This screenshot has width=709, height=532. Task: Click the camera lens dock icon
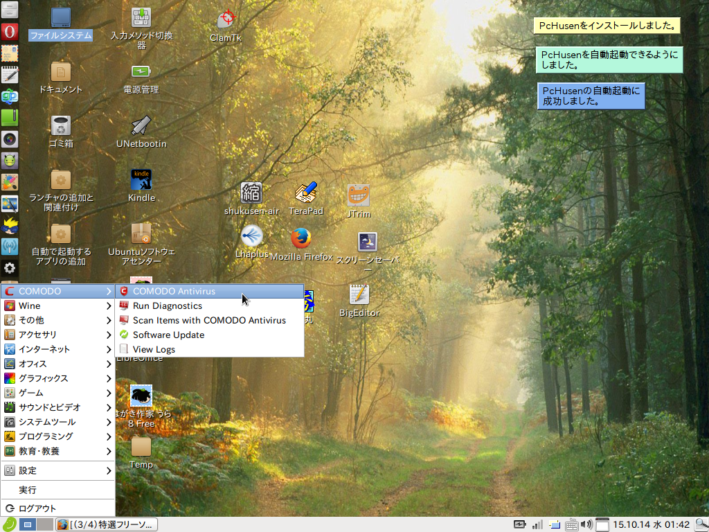coord(10,139)
